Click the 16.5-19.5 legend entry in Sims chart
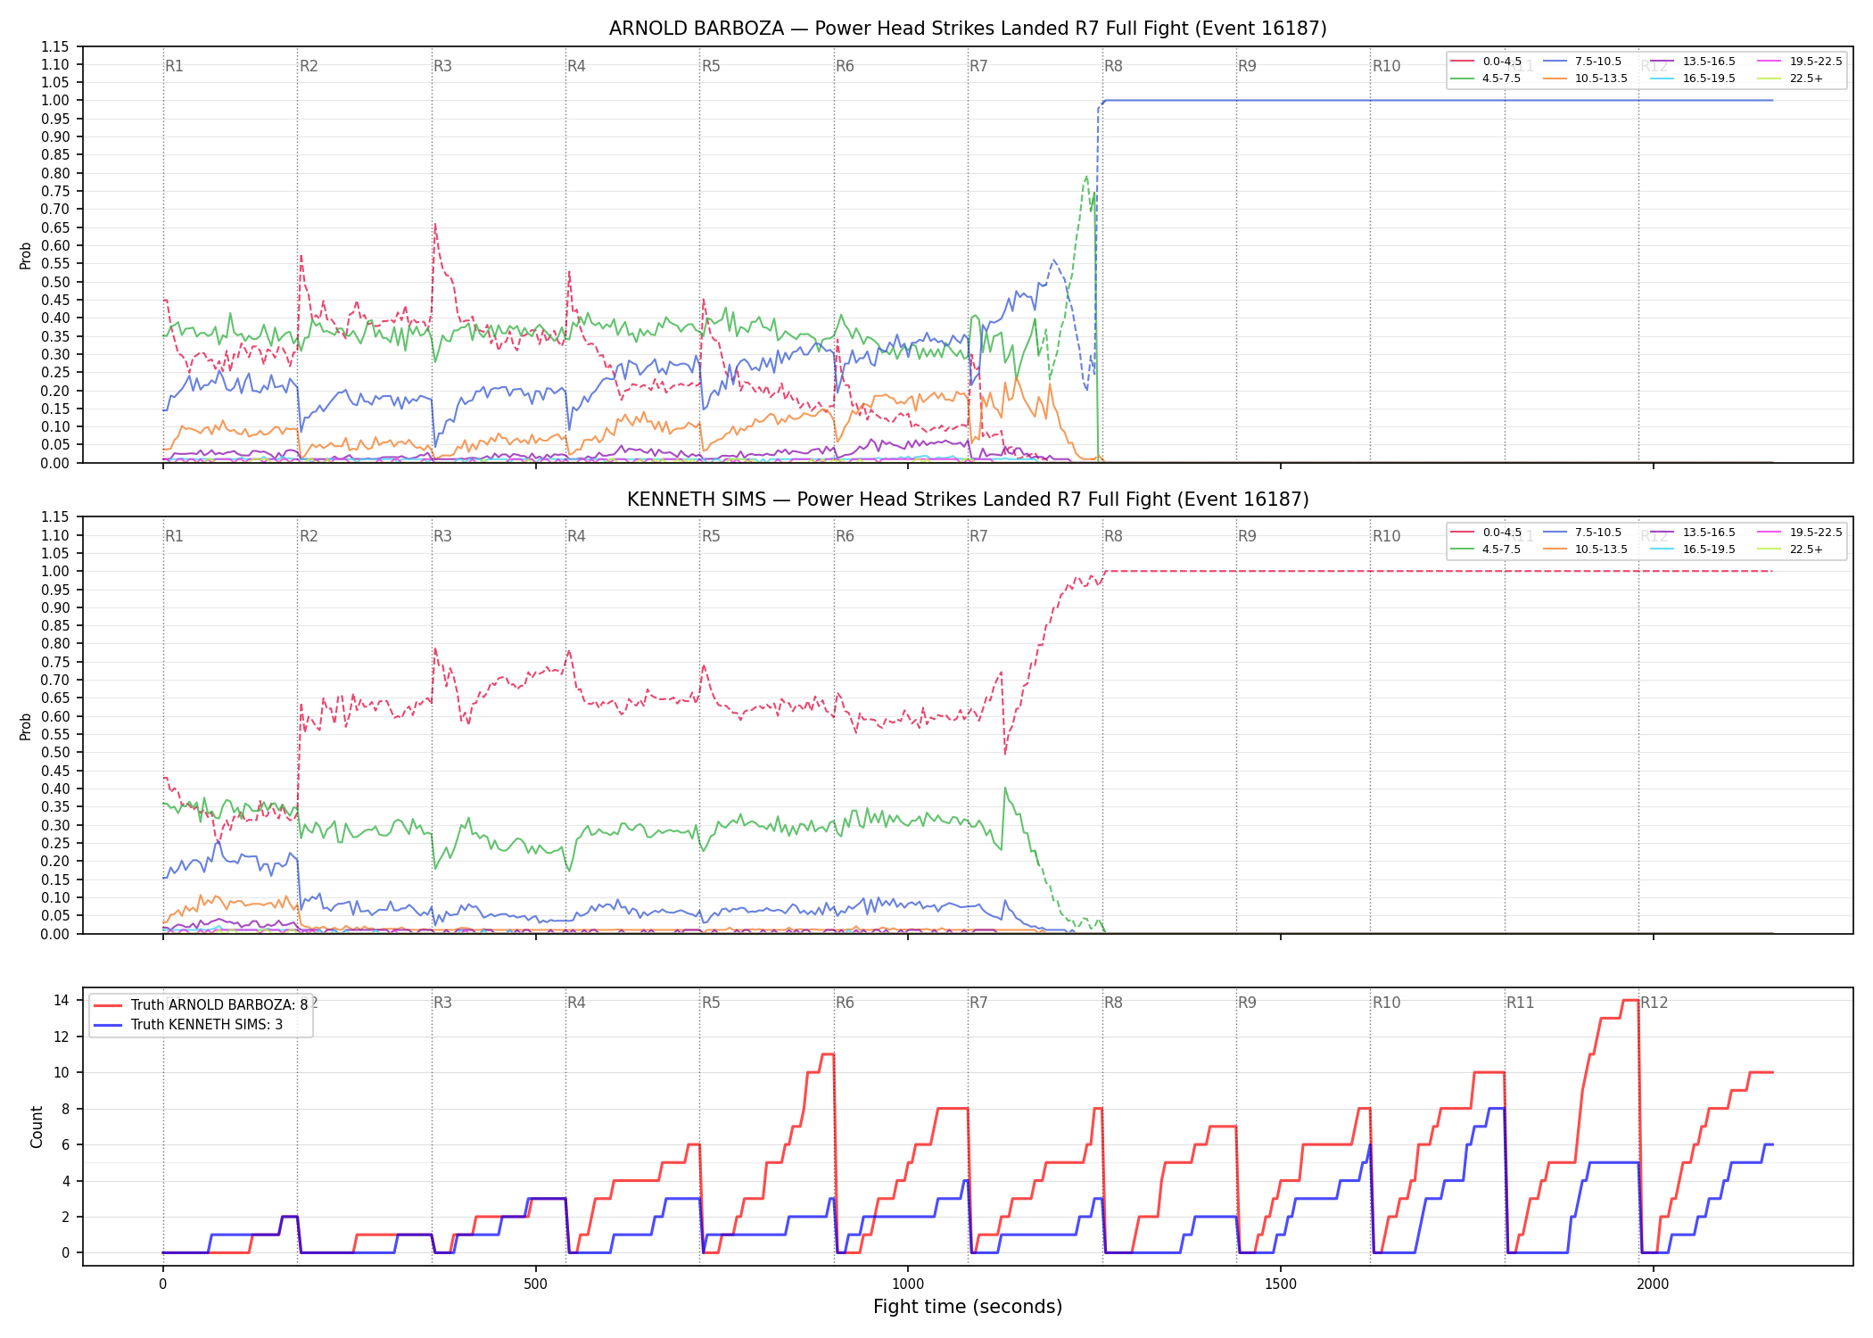This screenshot has height=1338, width=1873. (x=1692, y=549)
